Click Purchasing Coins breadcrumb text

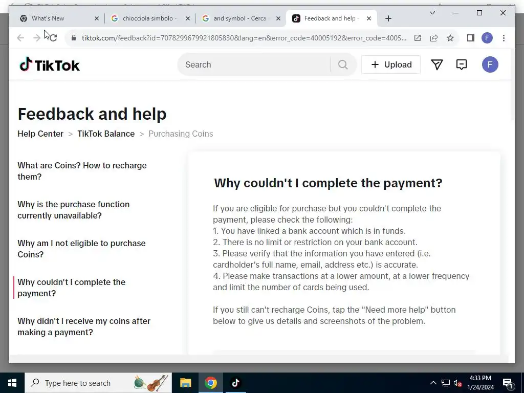pos(181,134)
